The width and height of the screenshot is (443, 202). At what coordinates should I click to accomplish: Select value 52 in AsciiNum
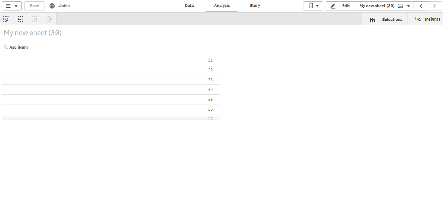[111, 70]
